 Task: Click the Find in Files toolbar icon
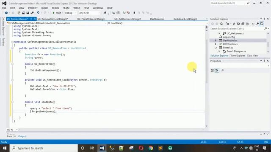pyautogui.click(x=105, y=13)
